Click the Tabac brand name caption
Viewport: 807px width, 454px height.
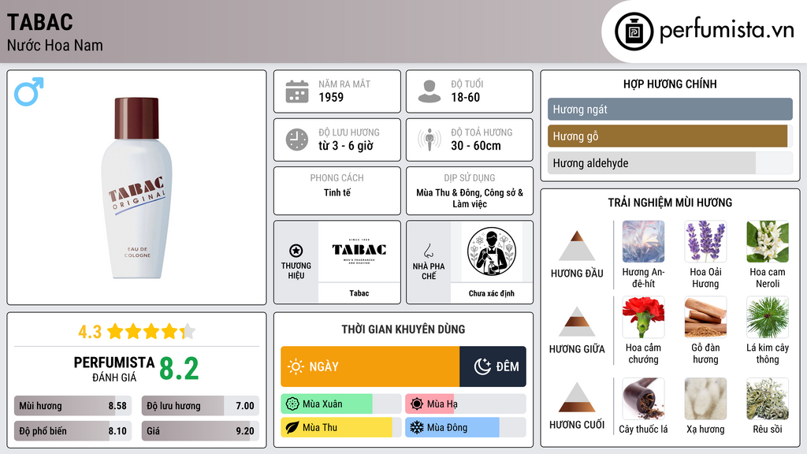pos(359,293)
